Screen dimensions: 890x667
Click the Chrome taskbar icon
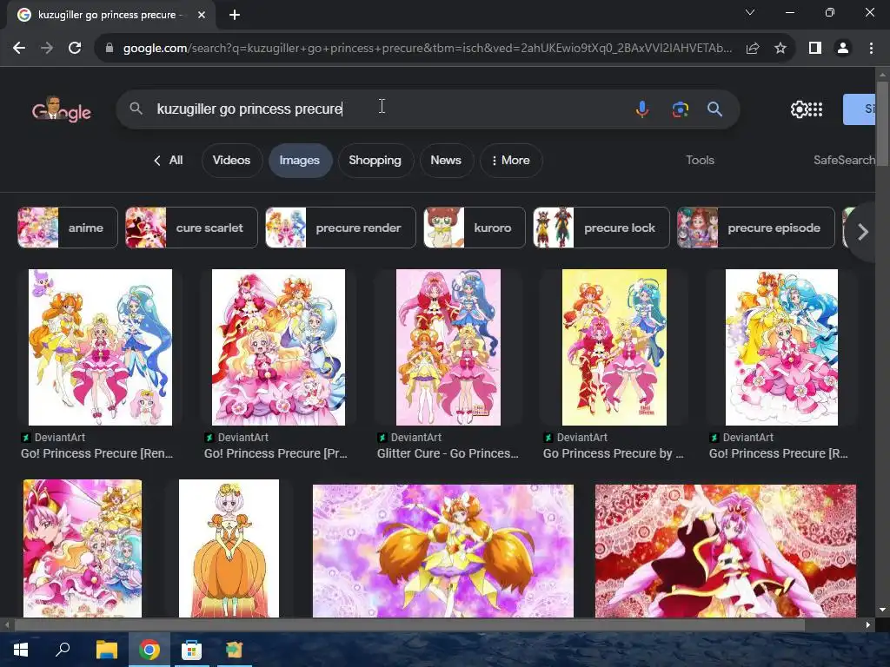149,650
